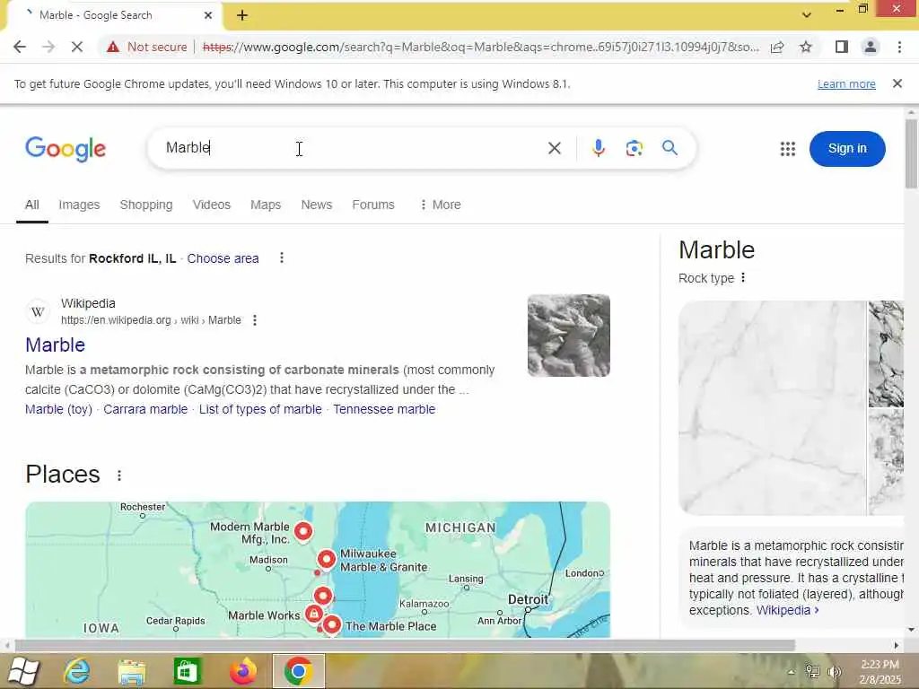Select The Marble Place map pin
919x689 pixels.
click(332, 625)
